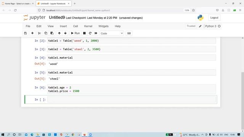This screenshot has width=244, height=137.
Task: Move selected cell down arrow
Action: pyautogui.click(x=65, y=33)
